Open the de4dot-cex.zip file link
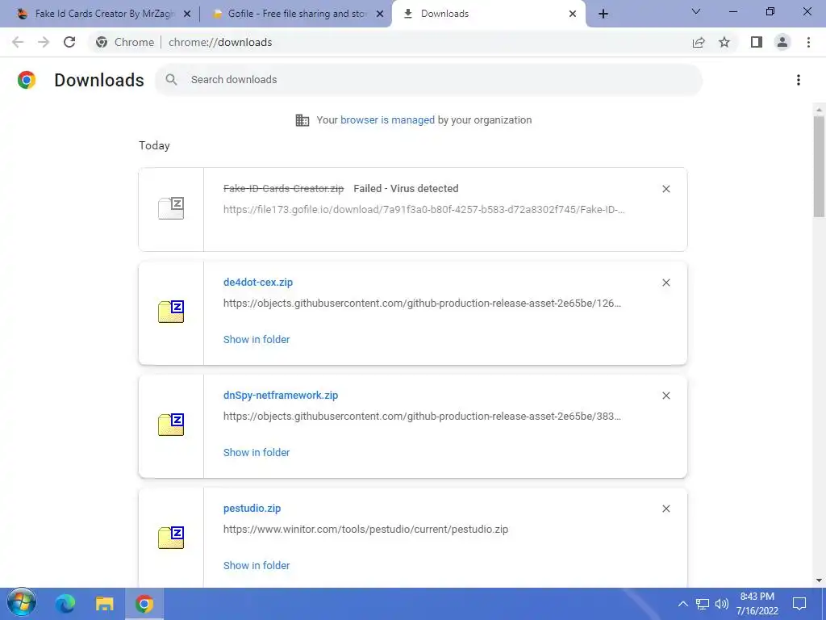The height and width of the screenshot is (620, 826). tap(258, 282)
